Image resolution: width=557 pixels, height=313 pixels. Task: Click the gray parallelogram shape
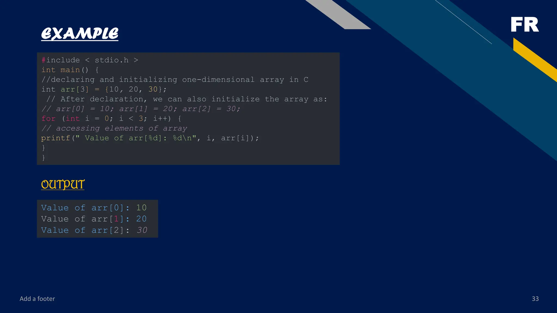(x=339, y=15)
